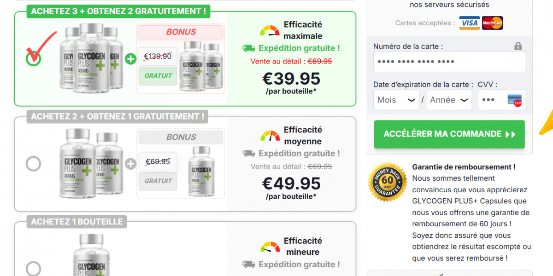Select the buy 2 get 1 free offer
Viewport: 553px width, 276px height.
point(33,164)
